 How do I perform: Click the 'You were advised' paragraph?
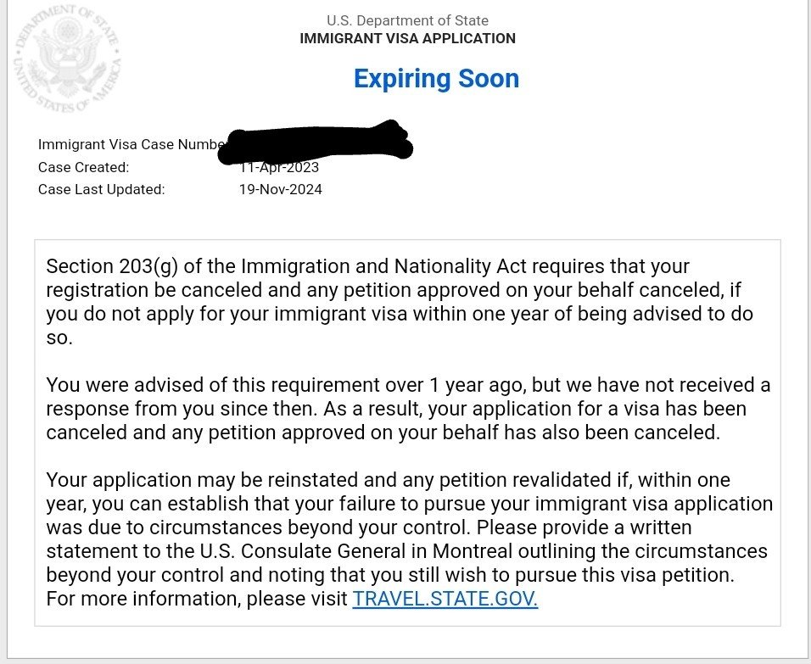coord(409,409)
